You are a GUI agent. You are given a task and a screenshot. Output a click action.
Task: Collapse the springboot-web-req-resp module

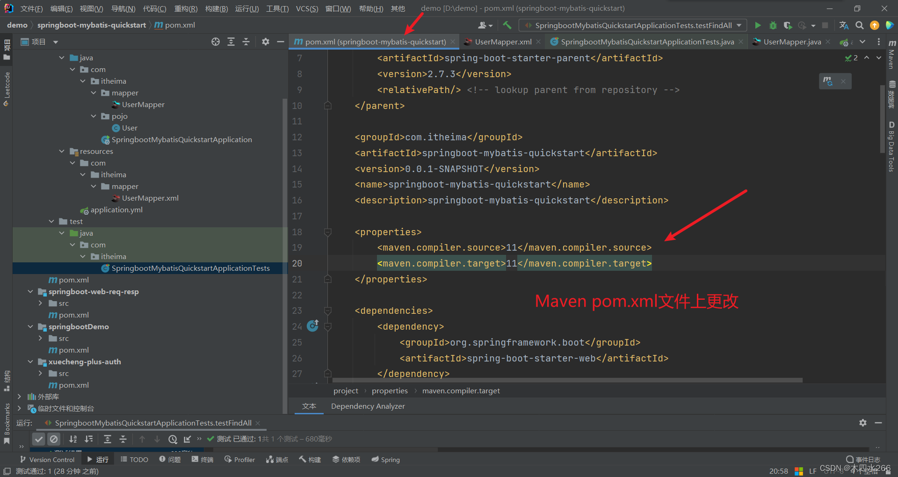(30, 291)
